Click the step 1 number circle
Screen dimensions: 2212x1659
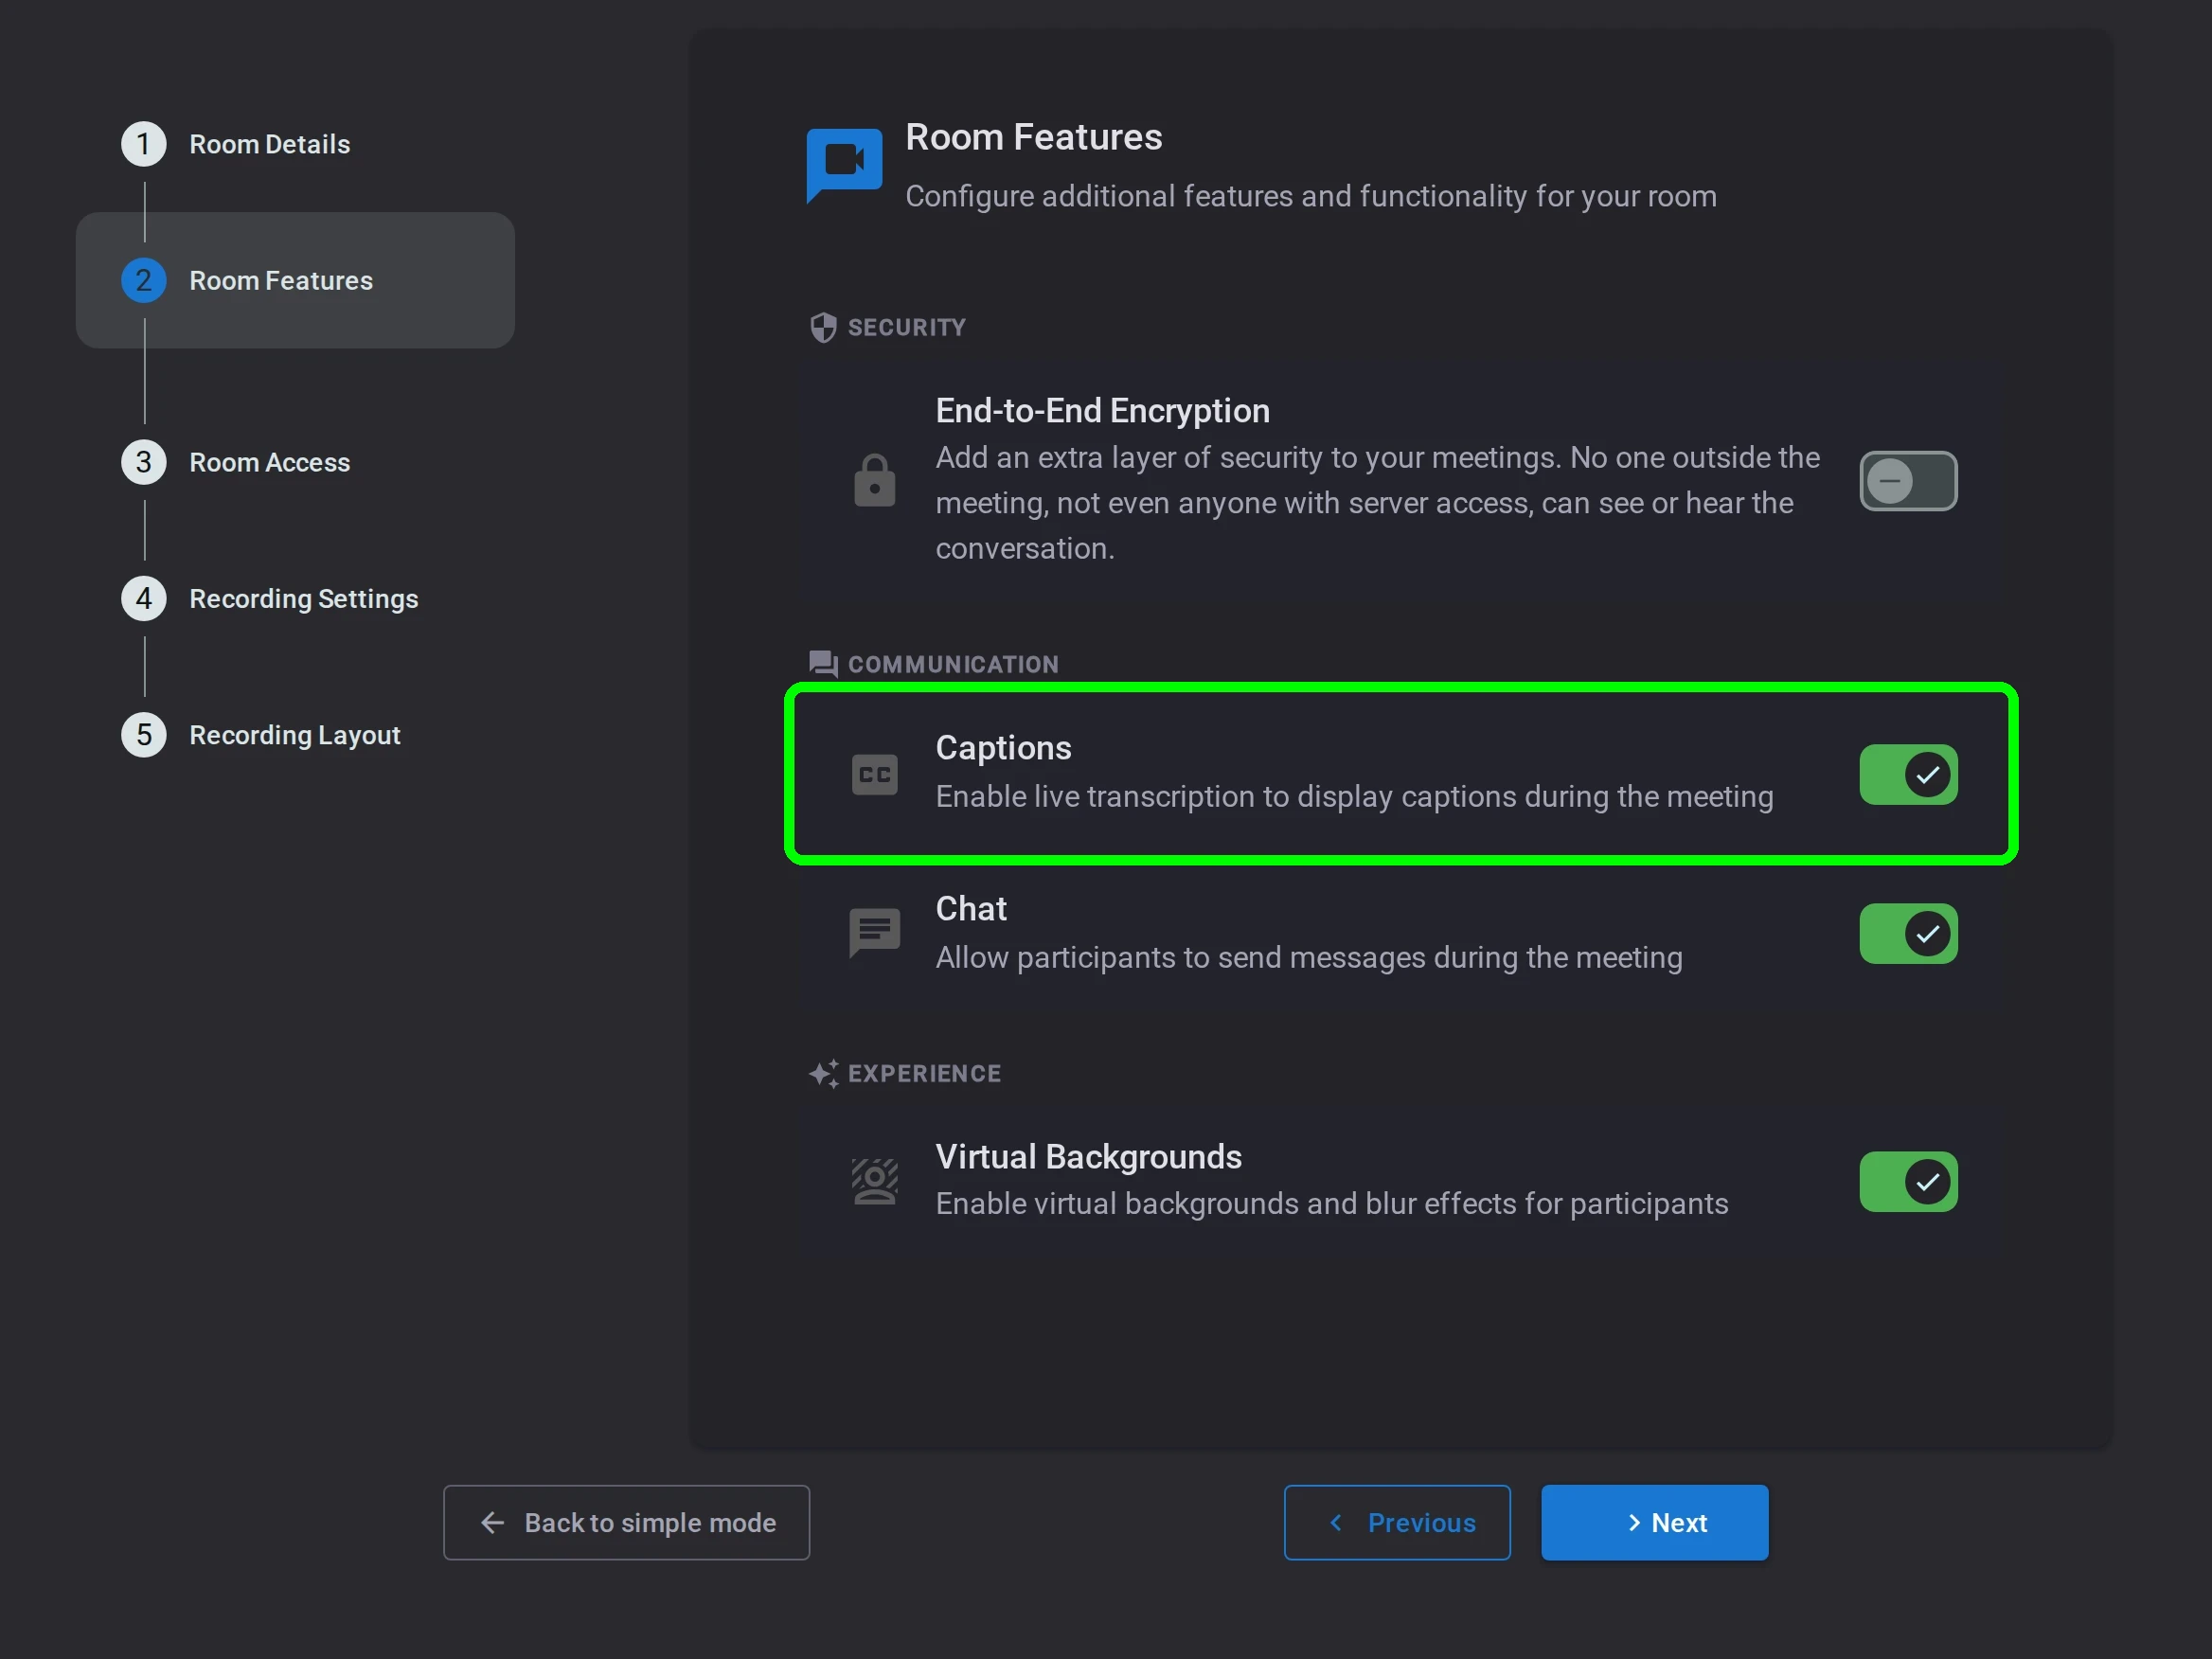point(144,144)
